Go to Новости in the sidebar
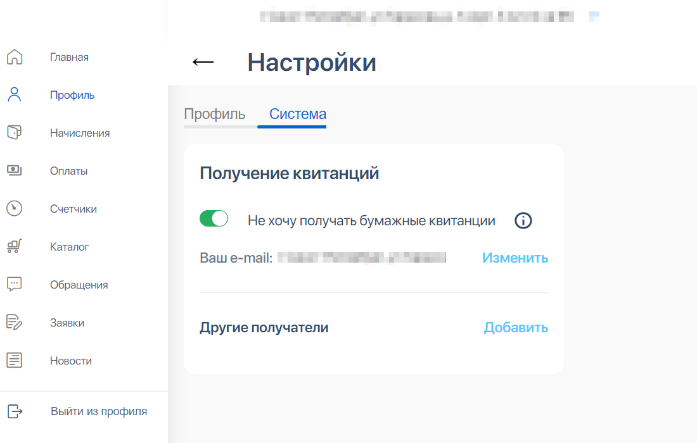 [x=71, y=361]
